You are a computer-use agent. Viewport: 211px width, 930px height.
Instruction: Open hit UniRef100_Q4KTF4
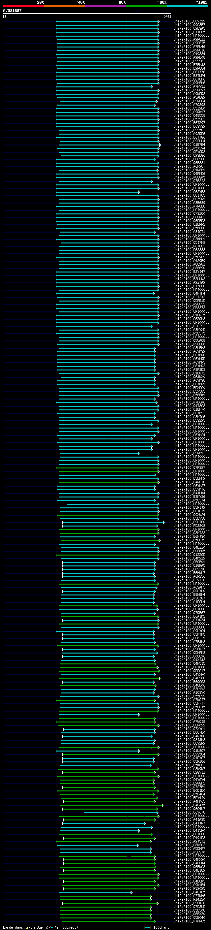click(x=189, y=294)
